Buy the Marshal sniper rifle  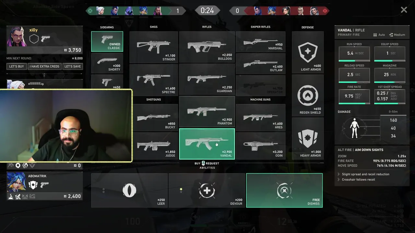pos(261,41)
